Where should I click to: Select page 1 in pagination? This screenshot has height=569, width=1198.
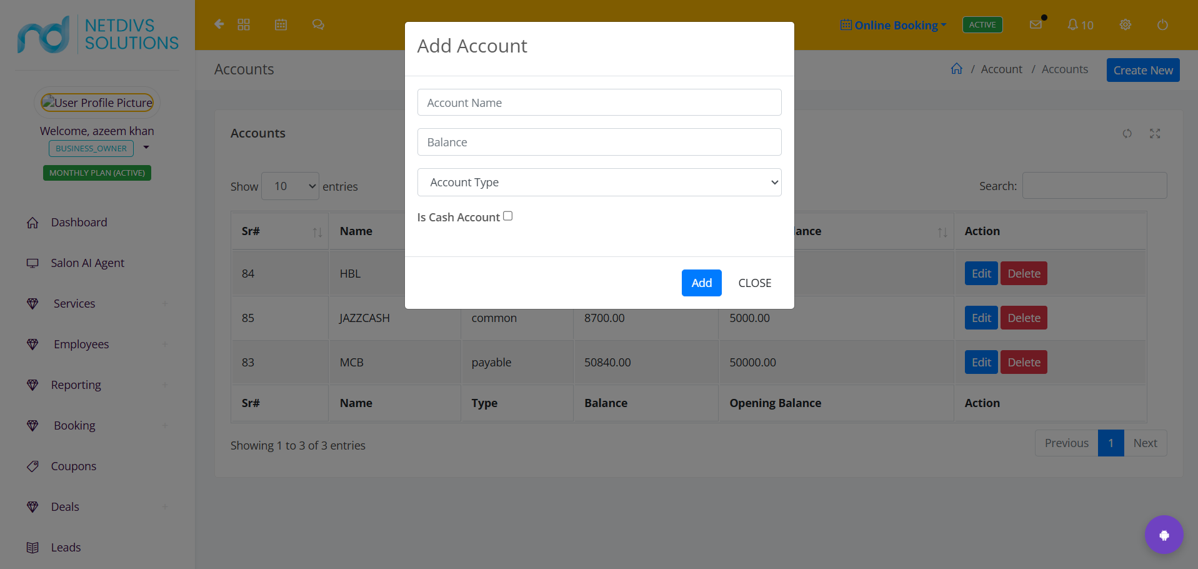[x=1111, y=443]
